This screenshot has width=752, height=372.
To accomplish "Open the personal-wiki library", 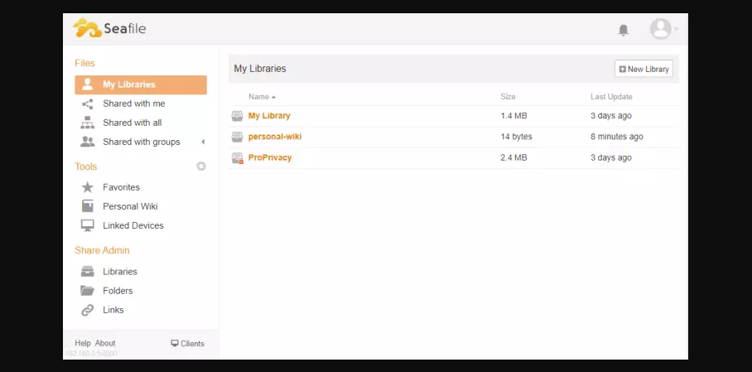I will coord(275,137).
